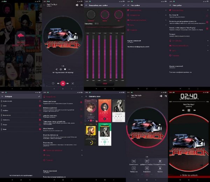Tap the set-as-ringtone option icon

160,161
